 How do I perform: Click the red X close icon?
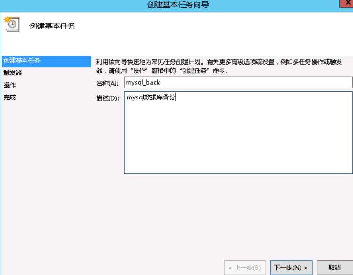point(348,5)
